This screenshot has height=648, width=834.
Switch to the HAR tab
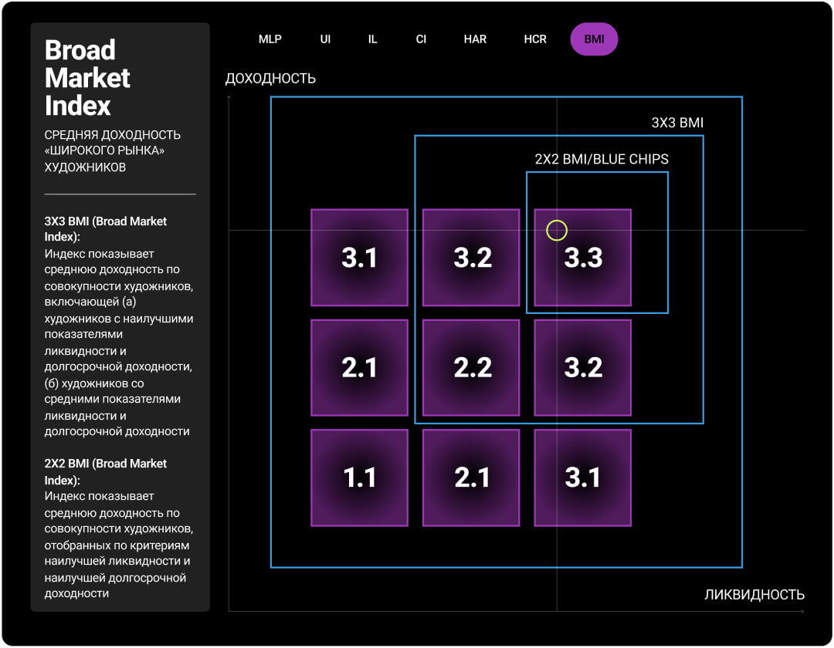pos(475,39)
